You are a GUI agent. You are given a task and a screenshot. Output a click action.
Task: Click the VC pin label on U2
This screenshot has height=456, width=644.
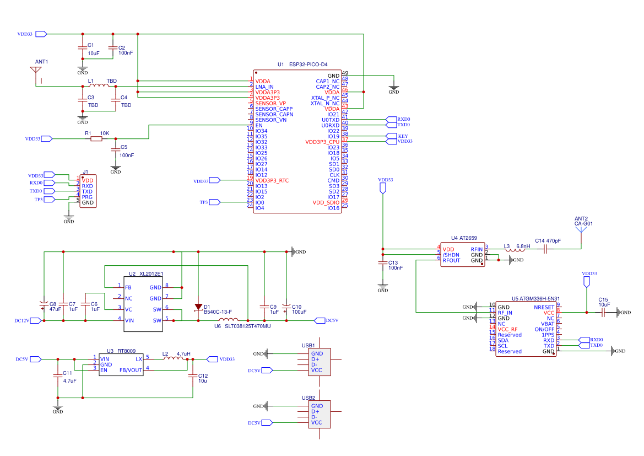pos(128,310)
